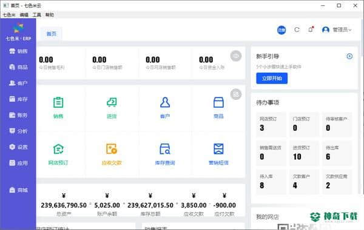
Task: Open 分析 analysis in the sidebar
Action: pyautogui.click(x=18, y=131)
